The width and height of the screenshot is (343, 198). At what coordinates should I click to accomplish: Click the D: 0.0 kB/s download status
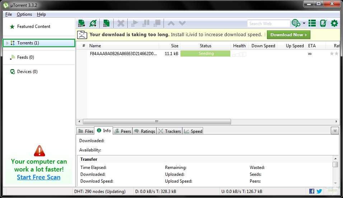(155, 192)
